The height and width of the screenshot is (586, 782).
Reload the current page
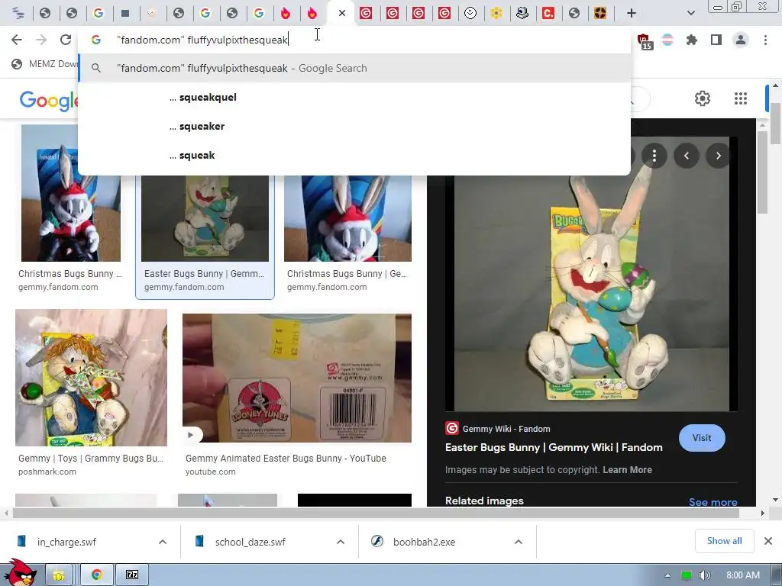[66, 40]
